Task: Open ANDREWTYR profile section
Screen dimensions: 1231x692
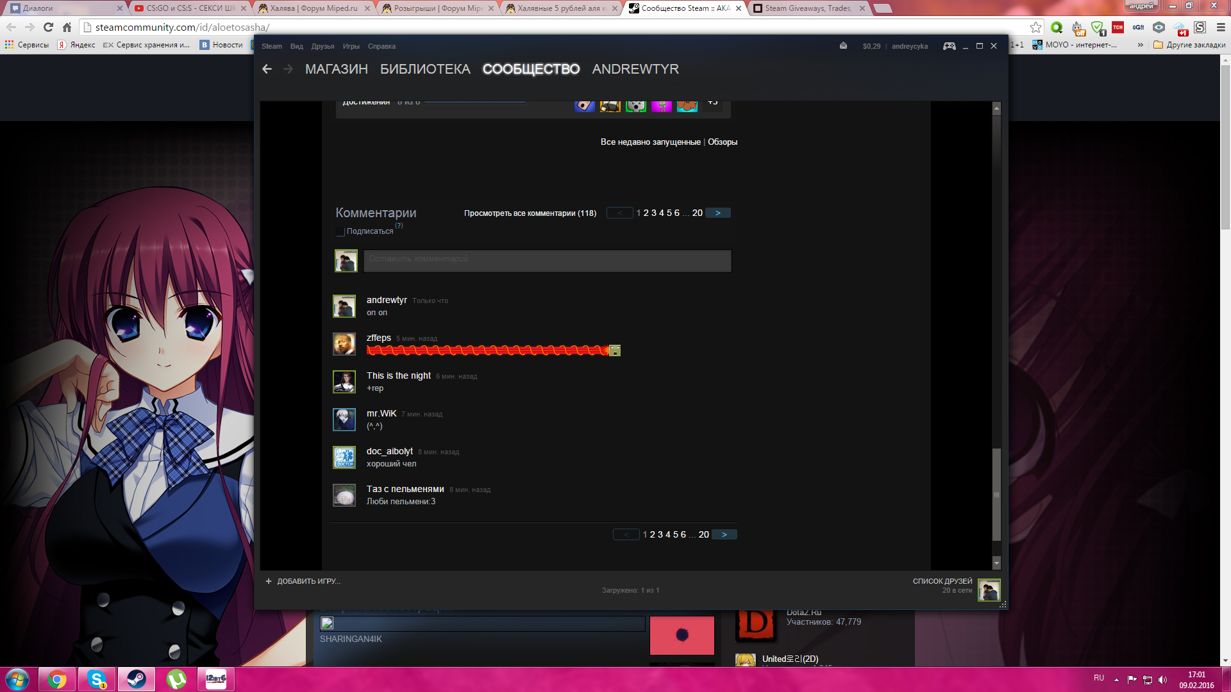Action: pos(635,69)
